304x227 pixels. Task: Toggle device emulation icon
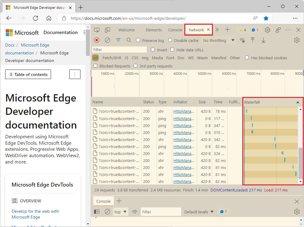[x=108, y=30]
